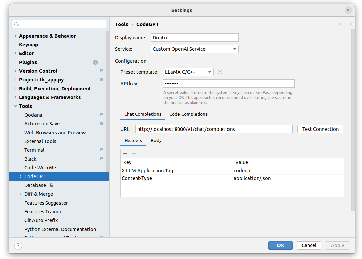Open the Preset template dropdown

pyautogui.click(x=188, y=72)
